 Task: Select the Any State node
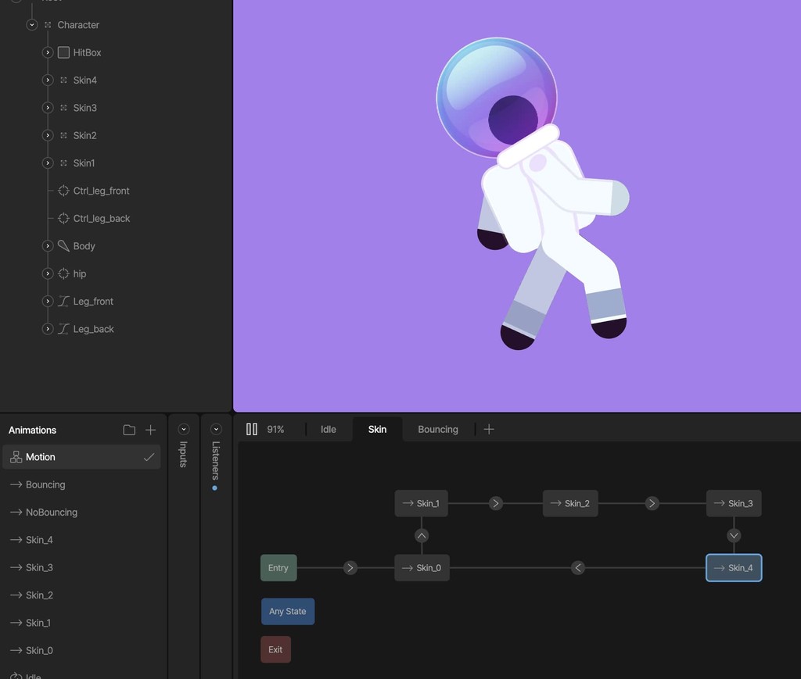[x=287, y=611]
